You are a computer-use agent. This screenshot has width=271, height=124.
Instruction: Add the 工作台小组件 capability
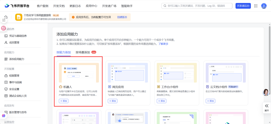(x=162, y=101)
